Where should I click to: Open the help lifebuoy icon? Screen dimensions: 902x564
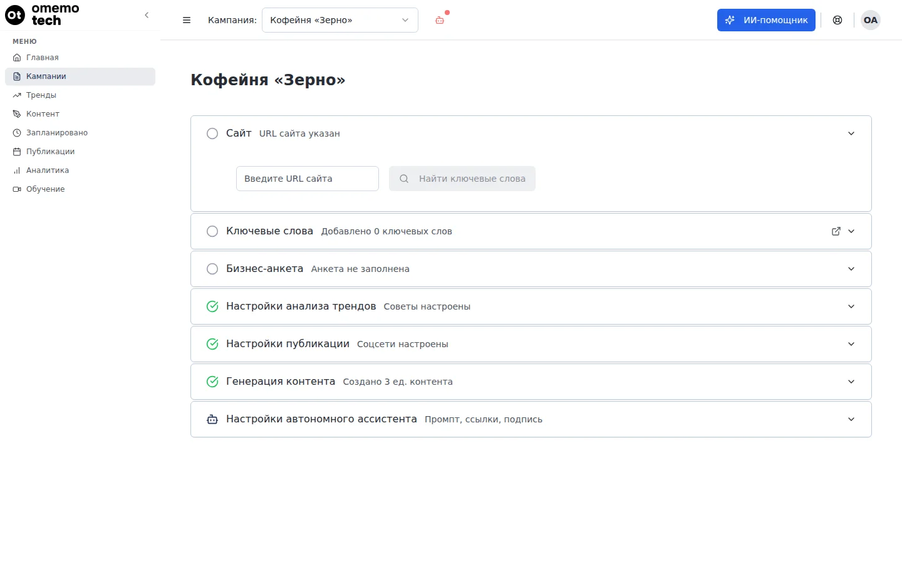pyautogui.click(x=837, y=20)
